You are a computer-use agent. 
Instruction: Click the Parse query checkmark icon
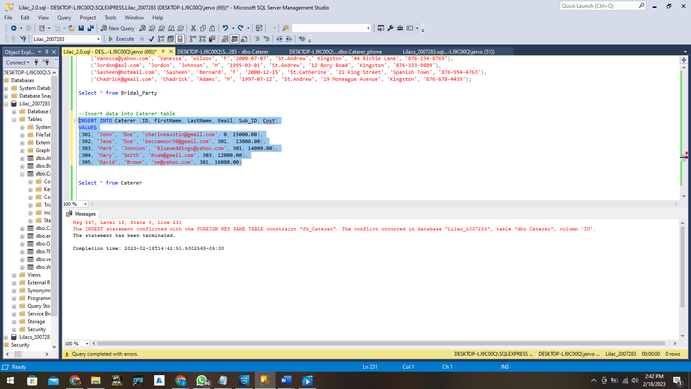pos(152,39)
